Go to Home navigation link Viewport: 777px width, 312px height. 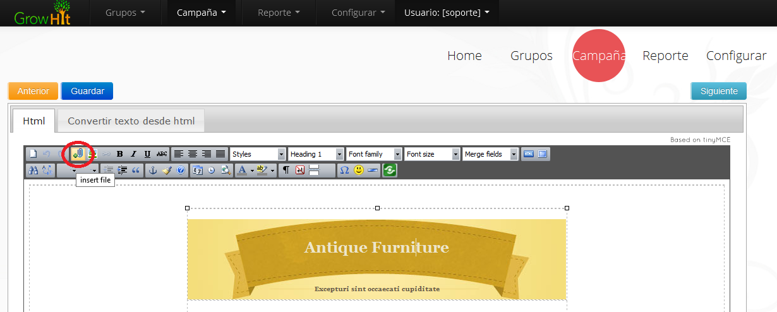[x=464, y=56]
